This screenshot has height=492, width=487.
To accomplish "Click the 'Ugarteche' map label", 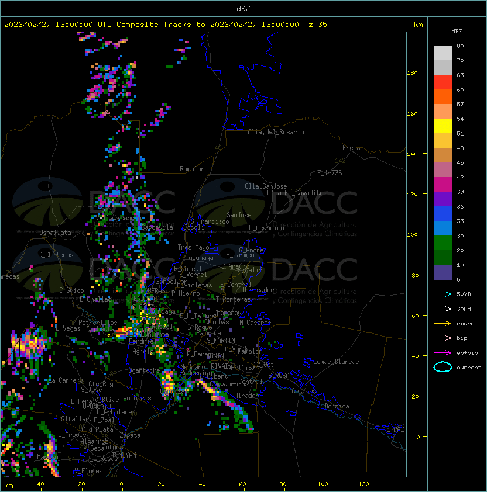I will [x=145, y=371].
